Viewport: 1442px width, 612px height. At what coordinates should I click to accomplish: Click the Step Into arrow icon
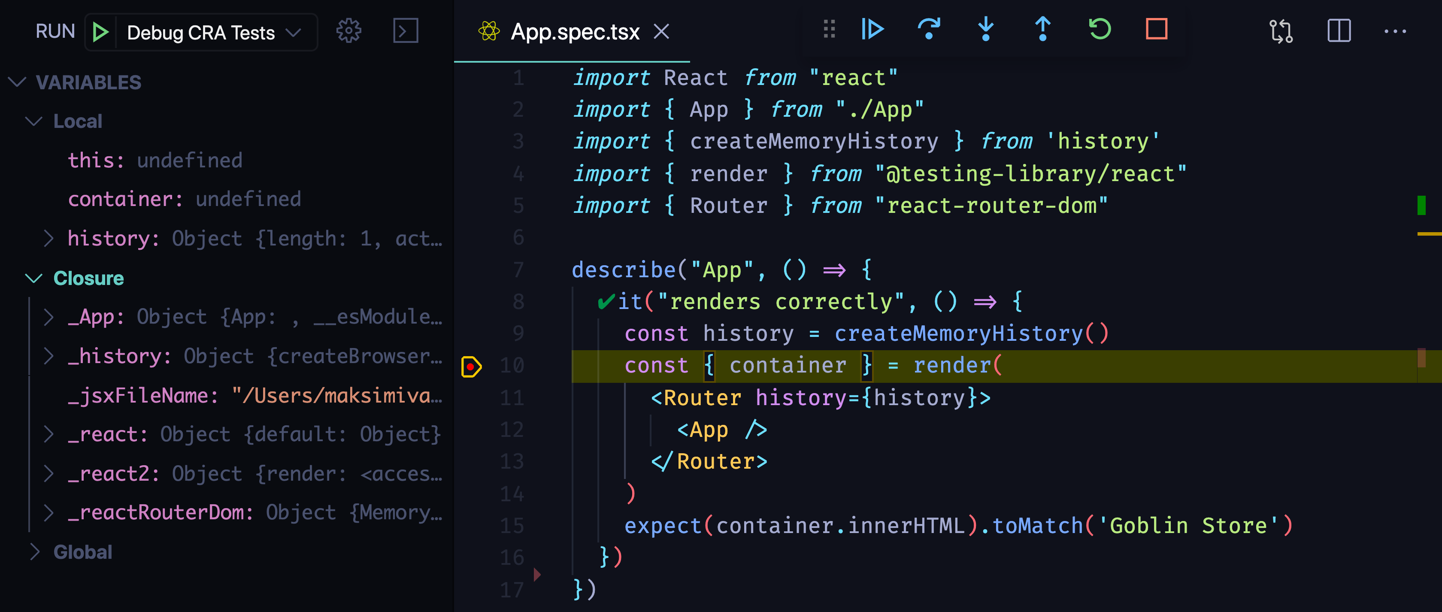986,29
